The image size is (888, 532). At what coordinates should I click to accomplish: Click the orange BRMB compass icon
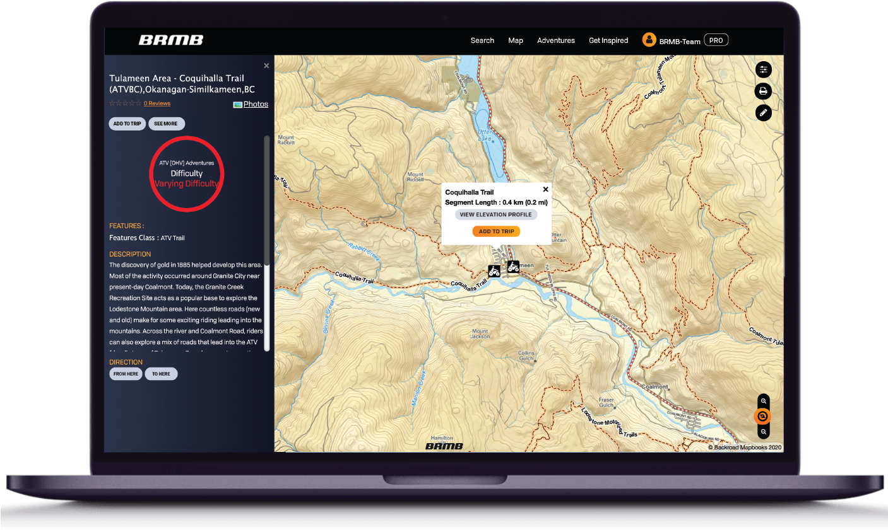(x=763, y=415)
